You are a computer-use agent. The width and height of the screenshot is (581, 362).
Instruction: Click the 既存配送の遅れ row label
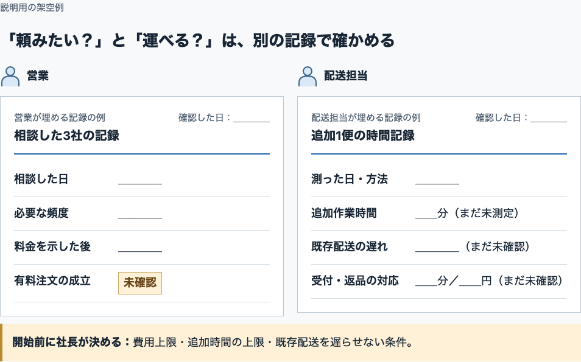tap(350, 246)
